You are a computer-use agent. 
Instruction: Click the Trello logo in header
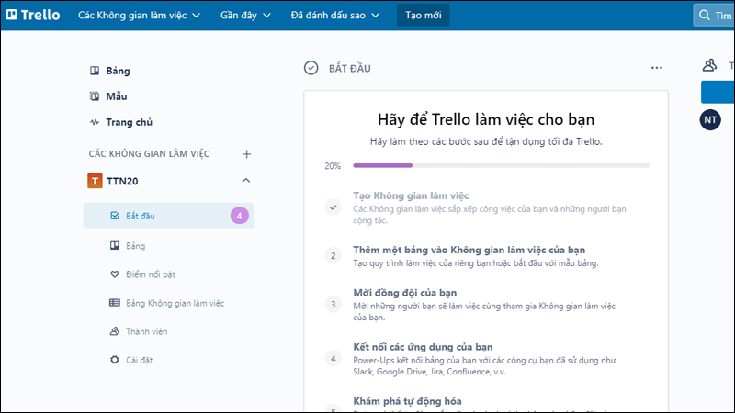[36, 16]
